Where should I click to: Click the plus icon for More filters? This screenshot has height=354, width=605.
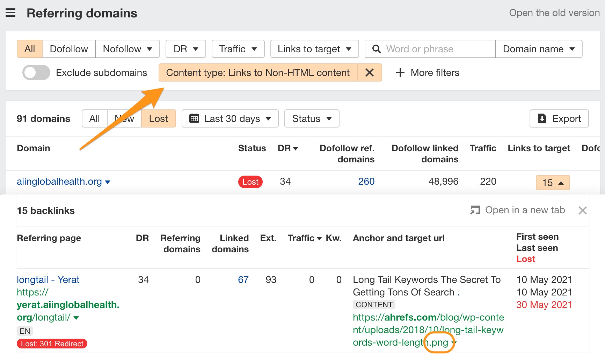point(400,72)
